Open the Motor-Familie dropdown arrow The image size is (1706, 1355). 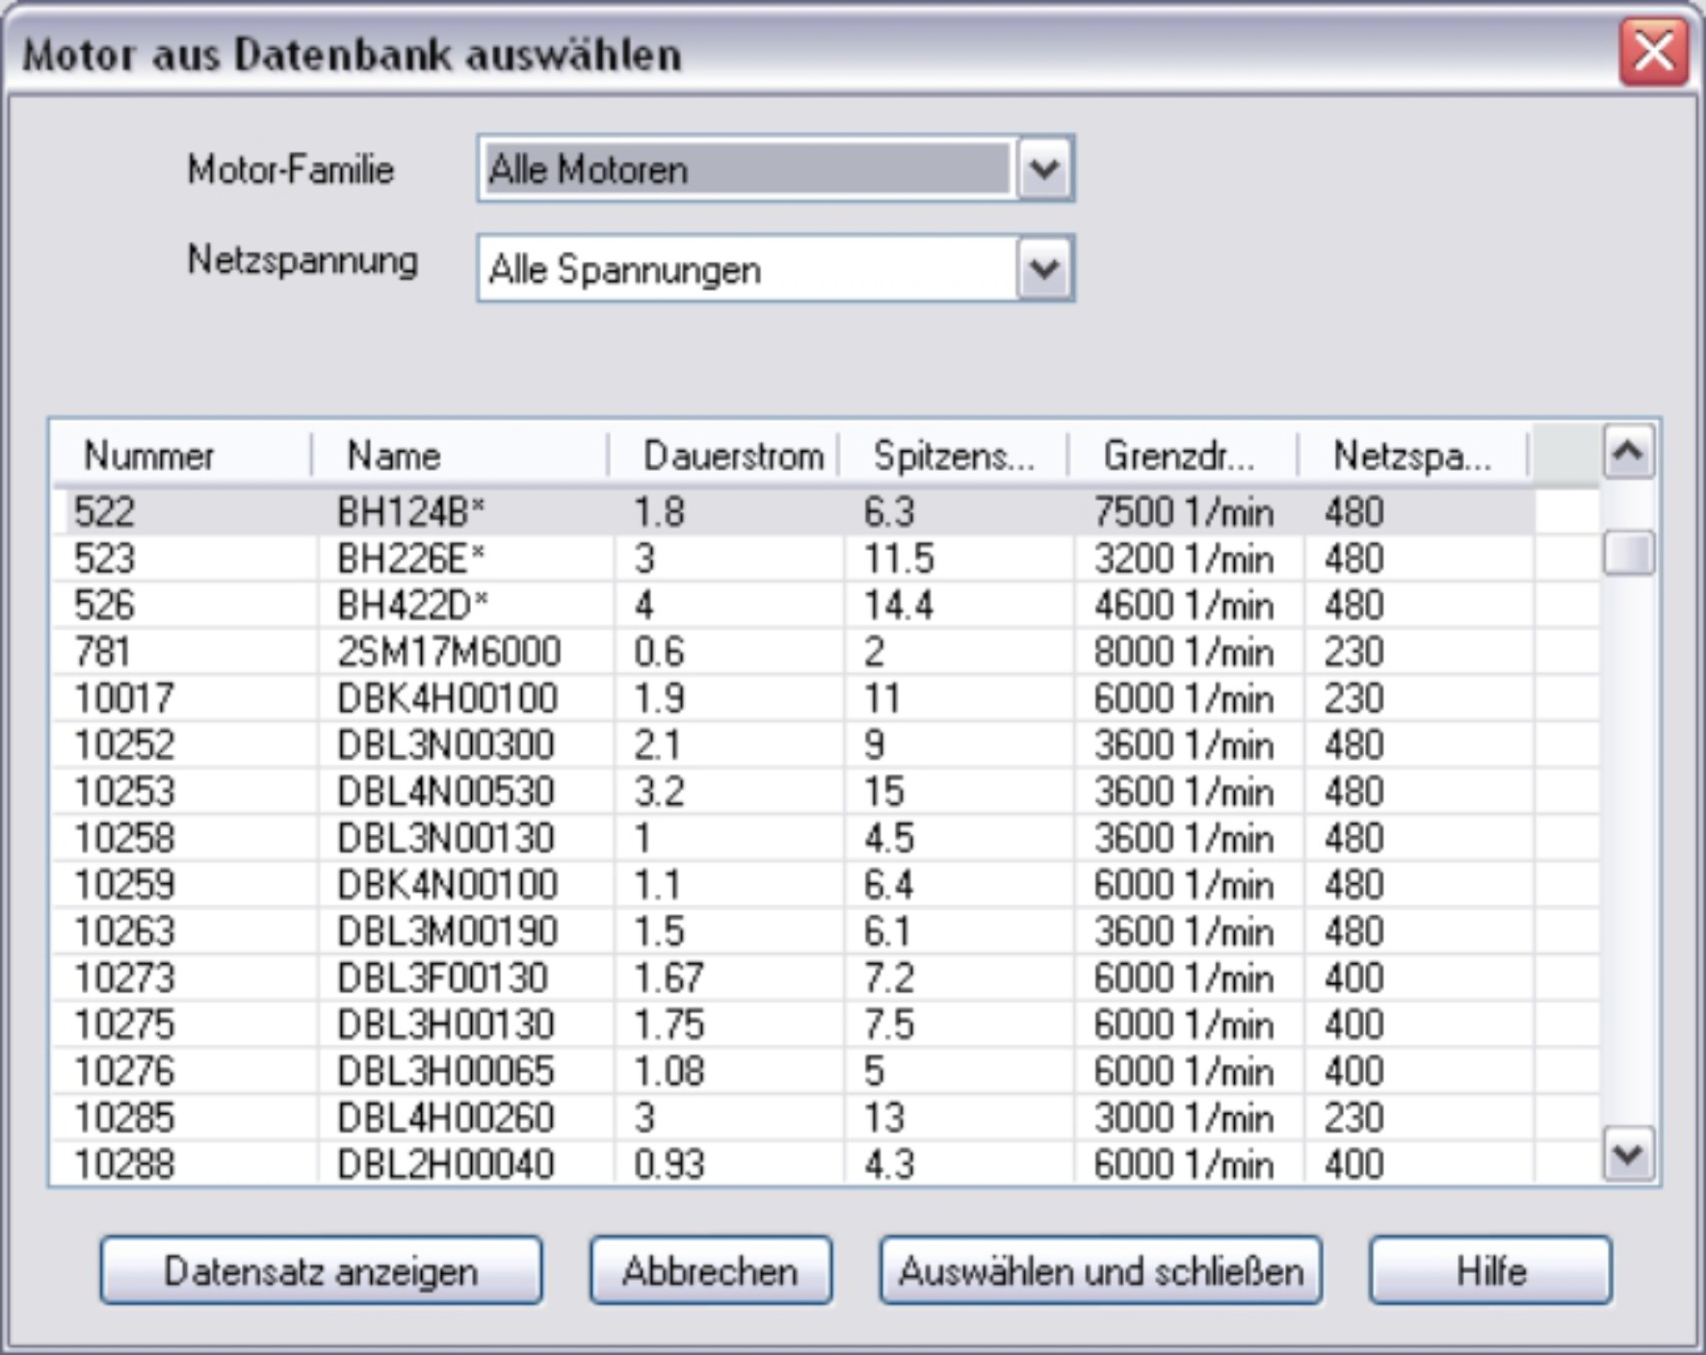click(x=1044, y=169)
